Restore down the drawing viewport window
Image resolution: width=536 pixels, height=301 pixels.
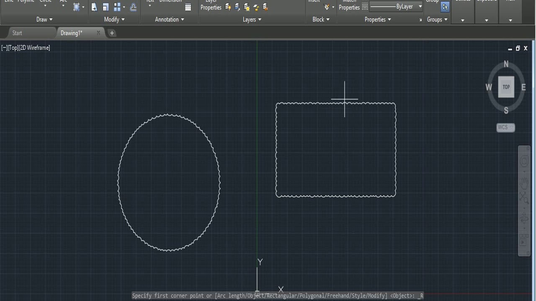(x=518, y=48)
